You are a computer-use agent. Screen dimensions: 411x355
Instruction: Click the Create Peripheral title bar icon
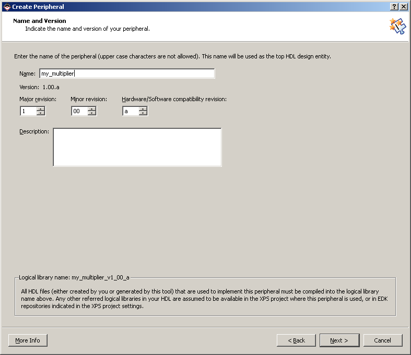point(7,7)
